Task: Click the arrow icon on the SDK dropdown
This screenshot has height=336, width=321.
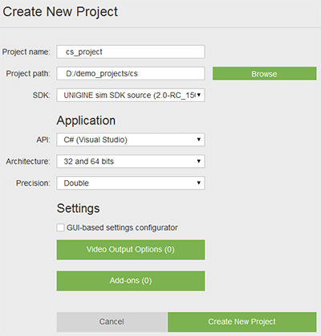Action: click(x=199, y=95)
